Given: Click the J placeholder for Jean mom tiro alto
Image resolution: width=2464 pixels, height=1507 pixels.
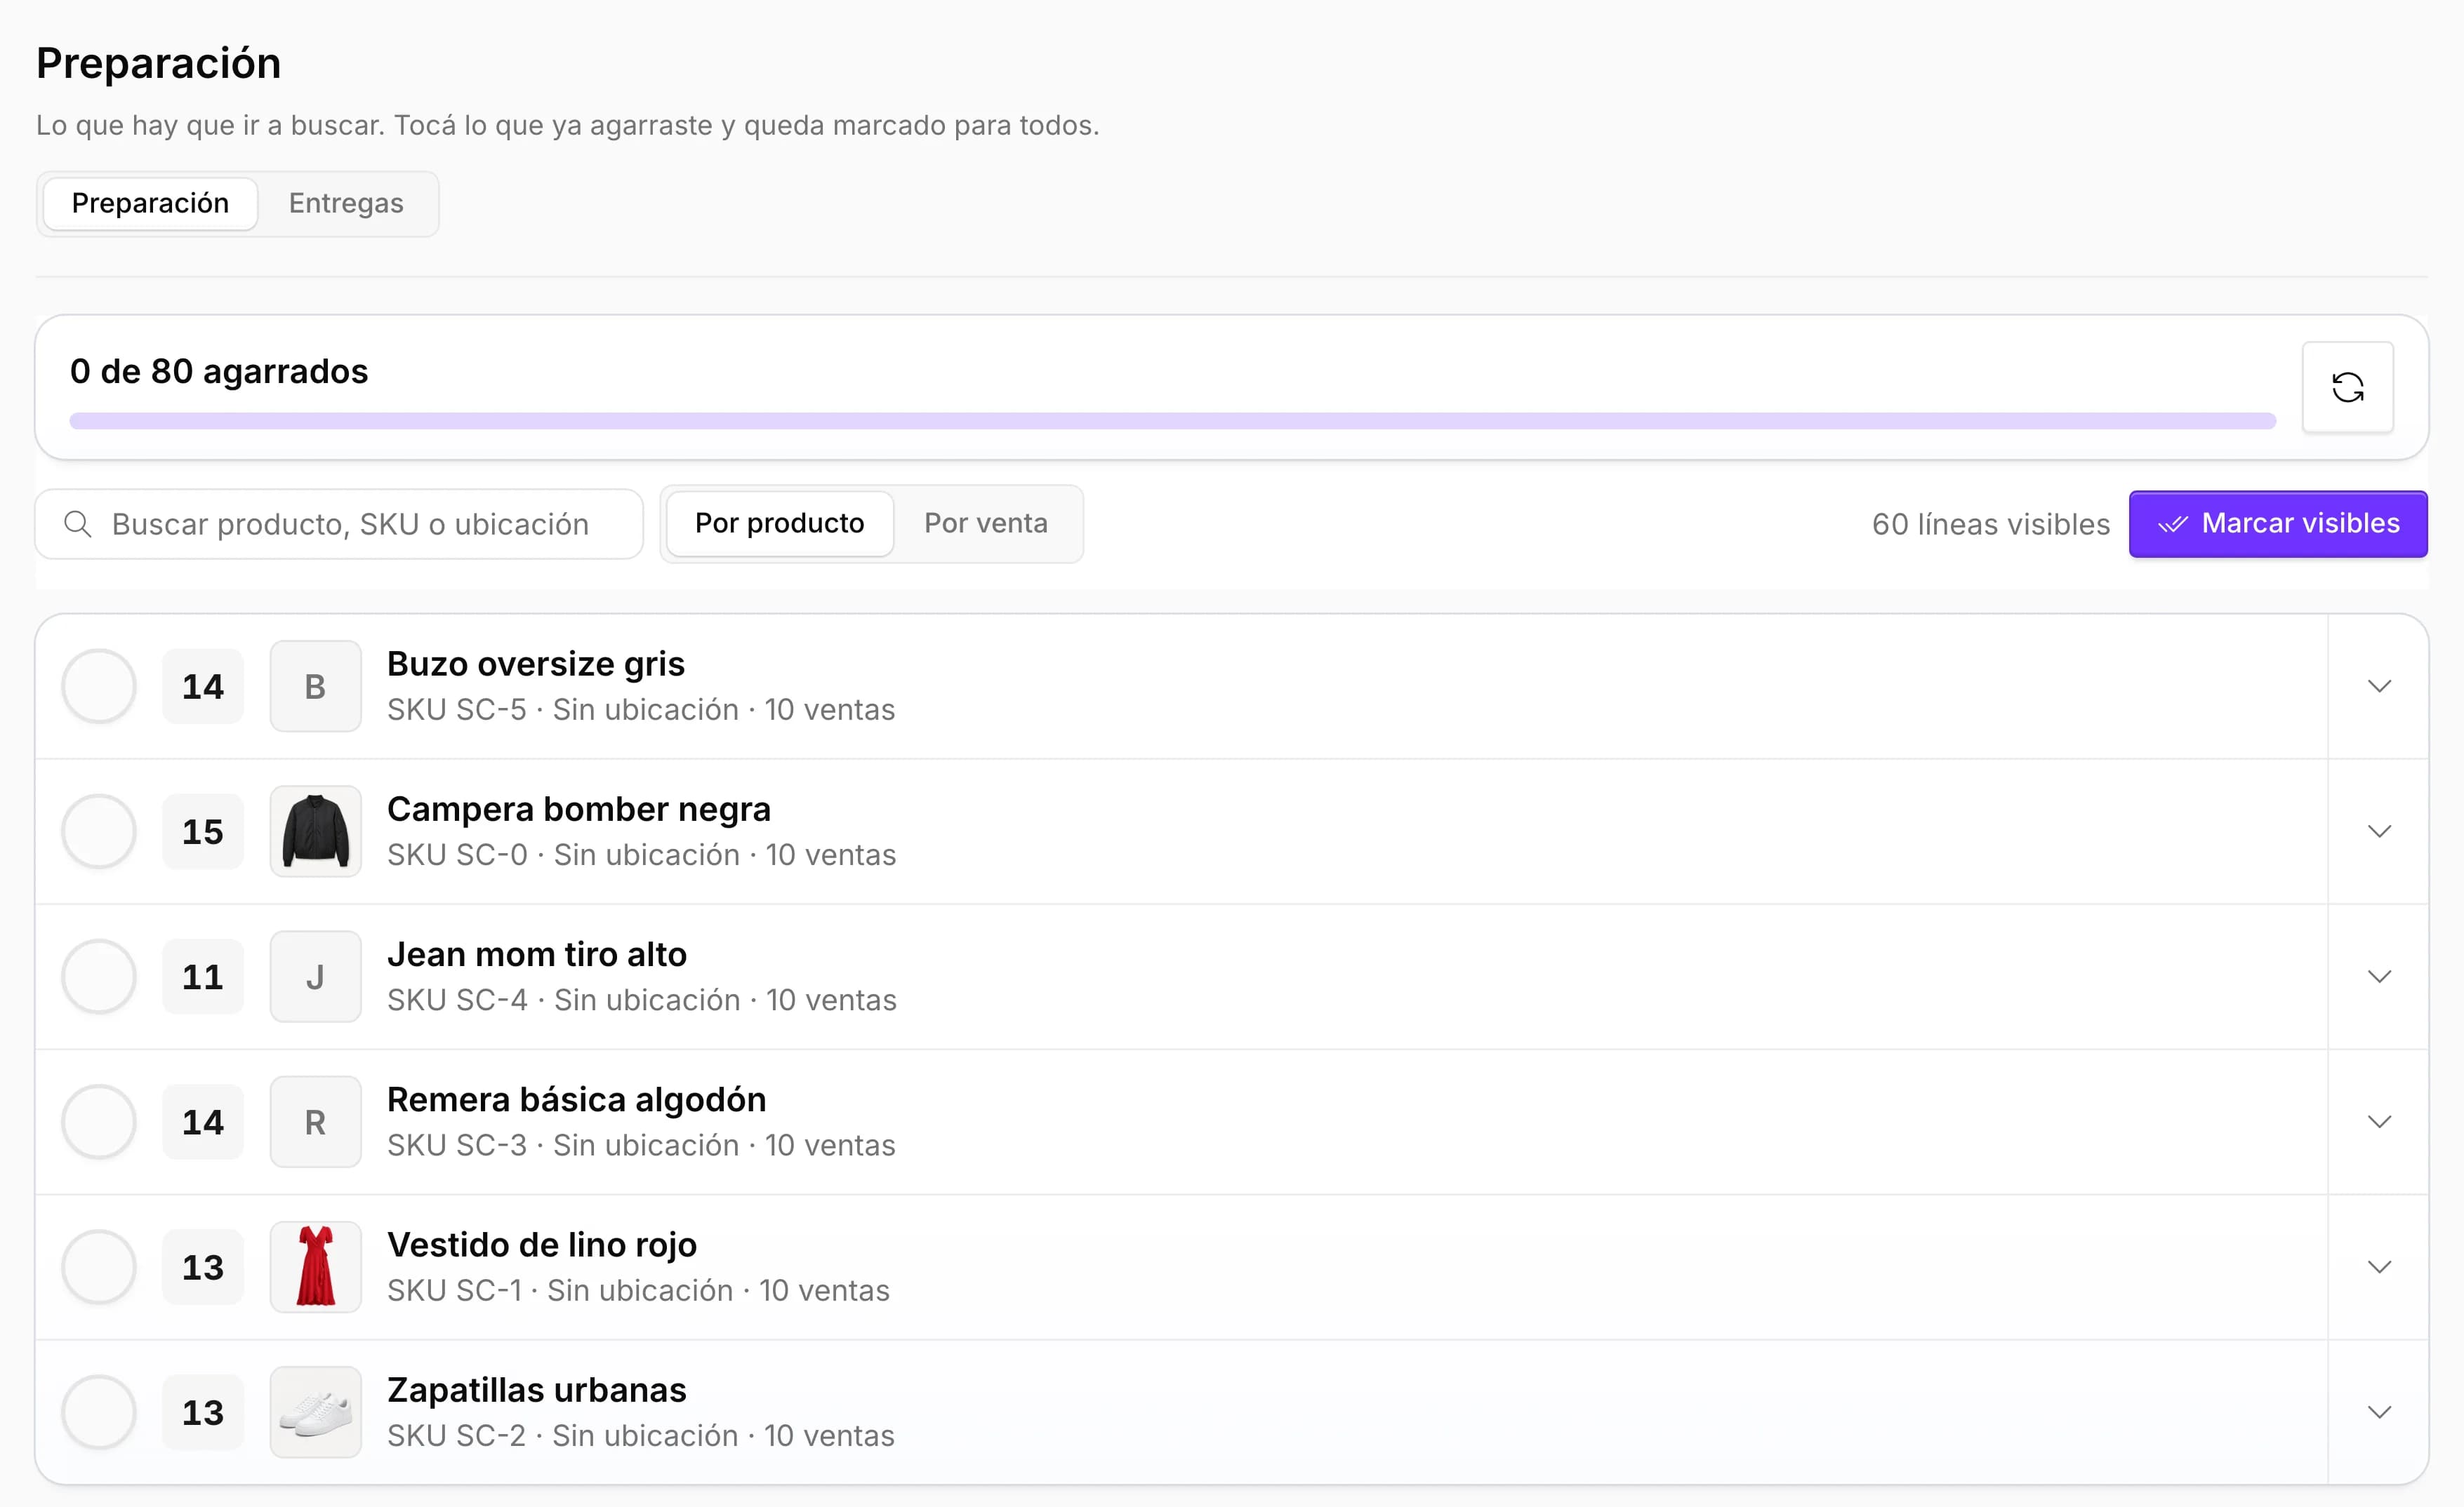Looking at the screenshot, I should tap(315, 977).
